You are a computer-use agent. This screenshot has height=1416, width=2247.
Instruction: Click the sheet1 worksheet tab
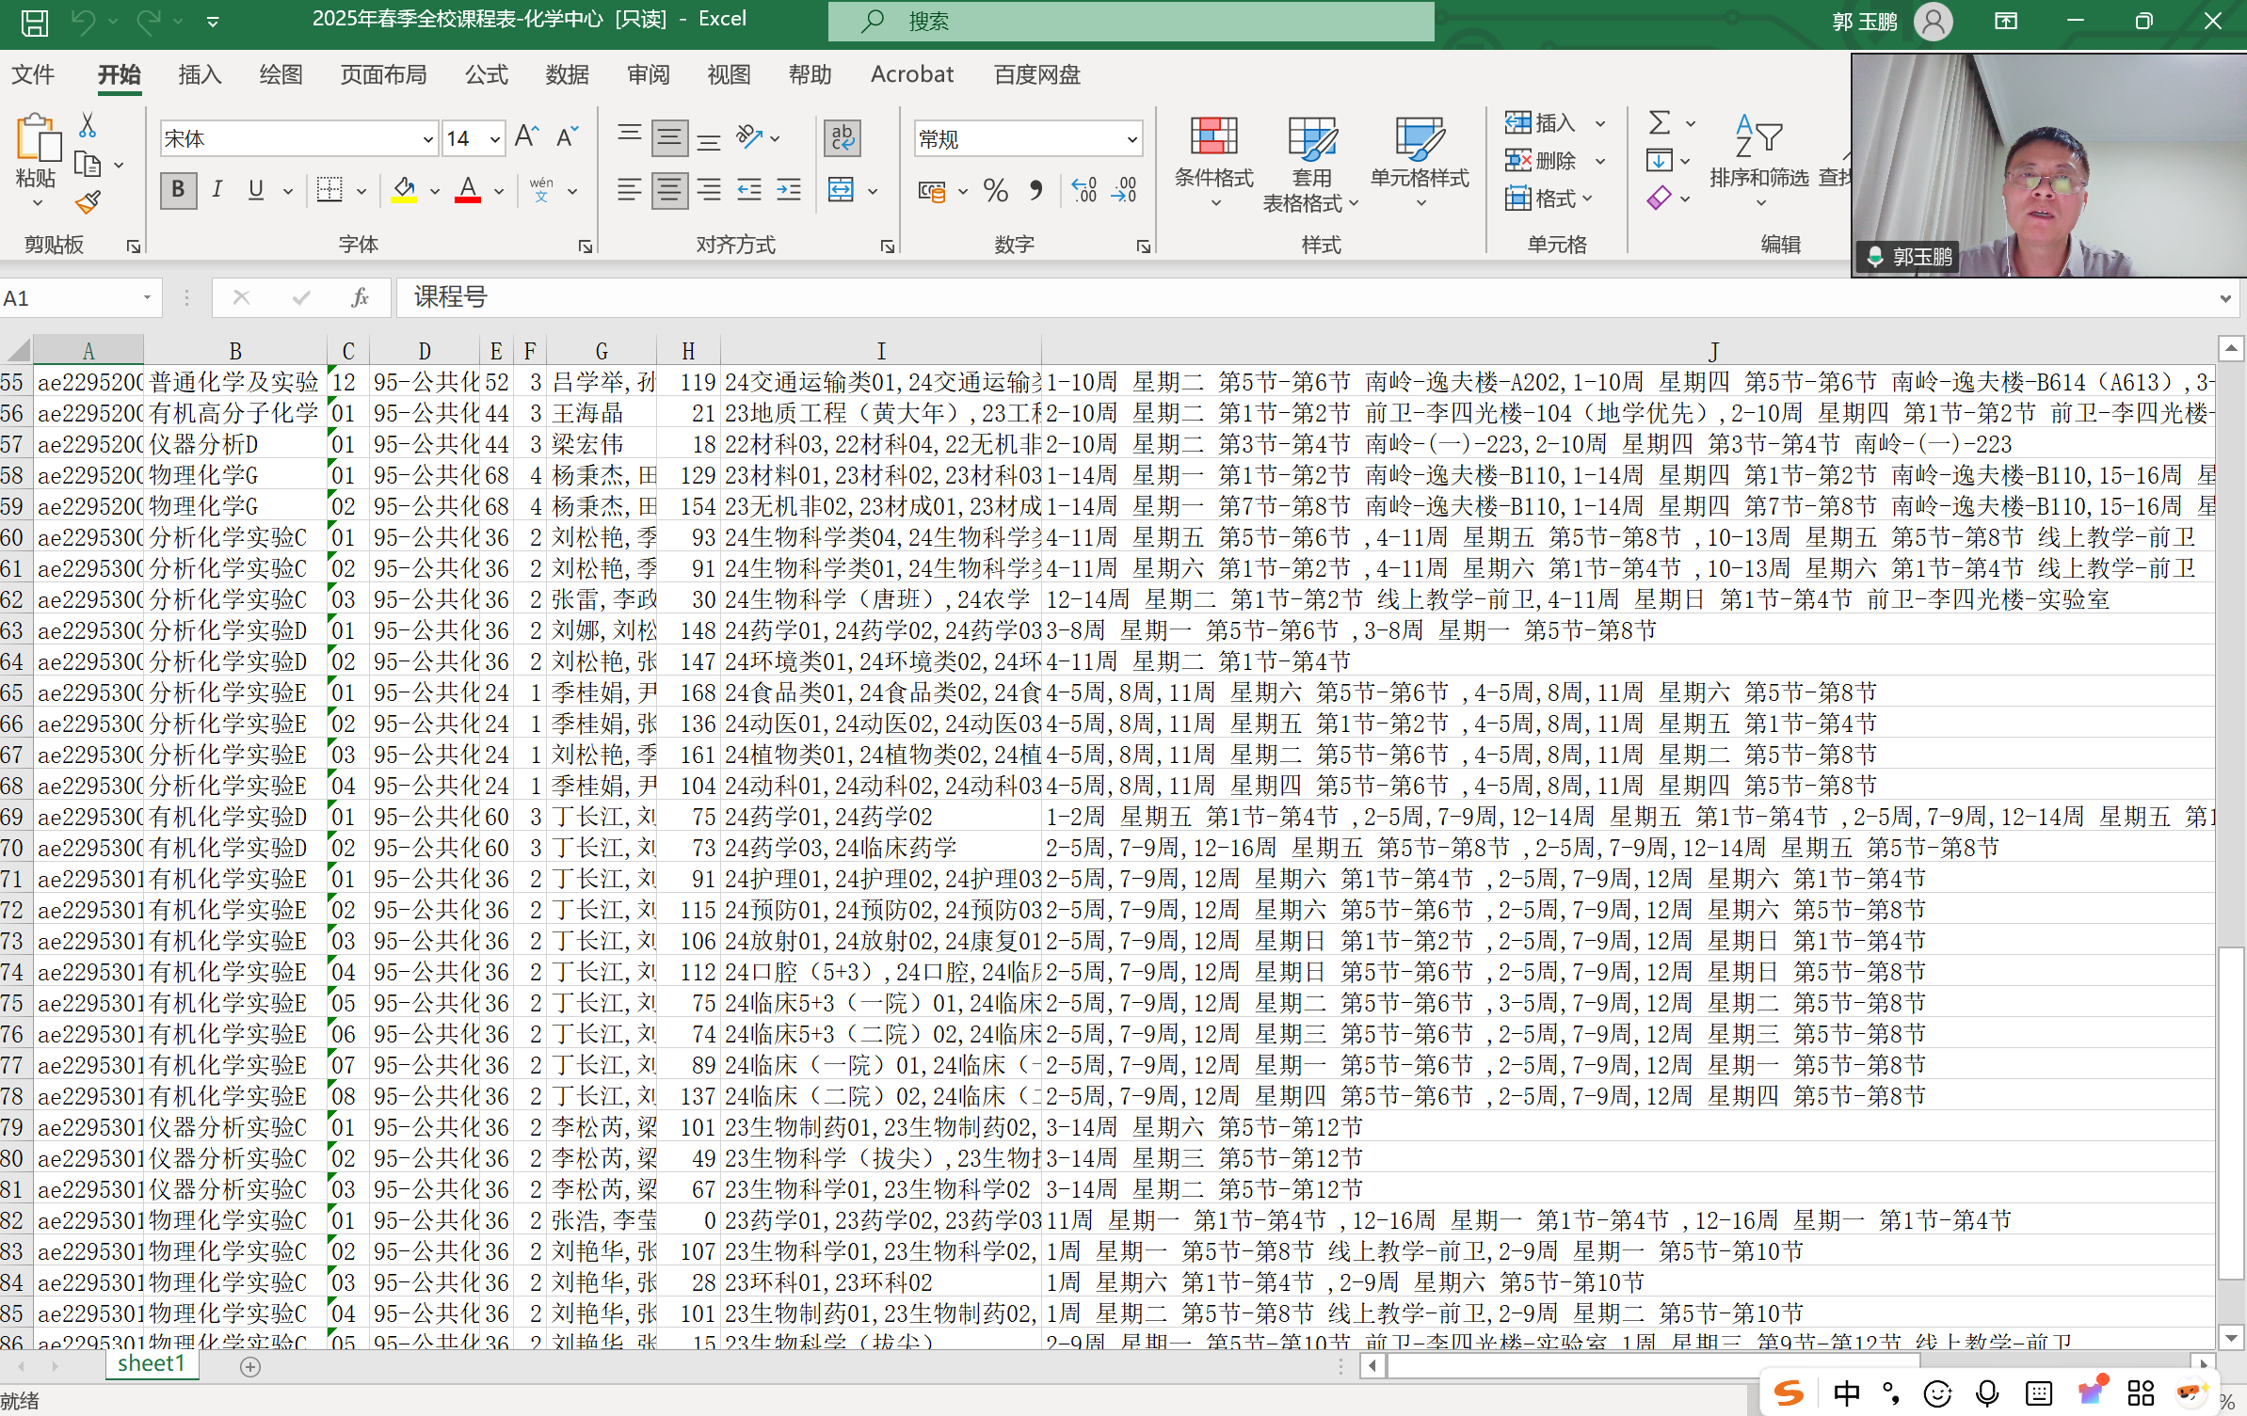click(151, 1364)
